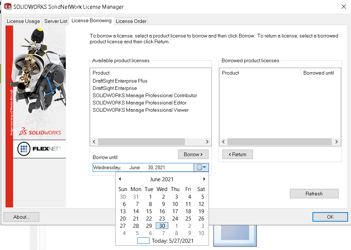
Task: Pick June 15 in the calendar
Action: [149, 211]
